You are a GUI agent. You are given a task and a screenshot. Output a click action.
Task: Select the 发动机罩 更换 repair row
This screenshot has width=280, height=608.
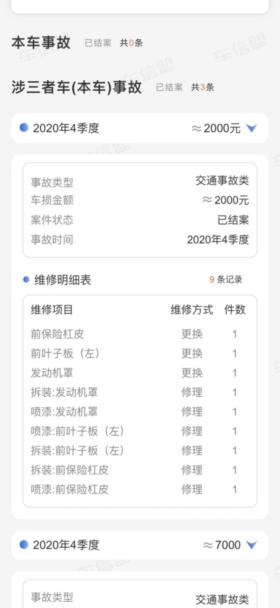coord(140,373)
